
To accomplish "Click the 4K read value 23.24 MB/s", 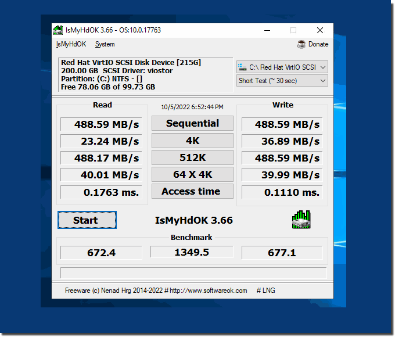I will coord(101,141).
